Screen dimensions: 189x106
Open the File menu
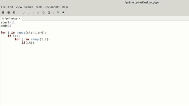(3, 7)
